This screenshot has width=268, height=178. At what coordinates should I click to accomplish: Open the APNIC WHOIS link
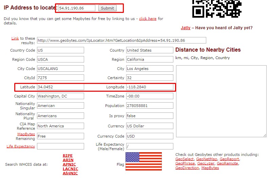point(69,164)
